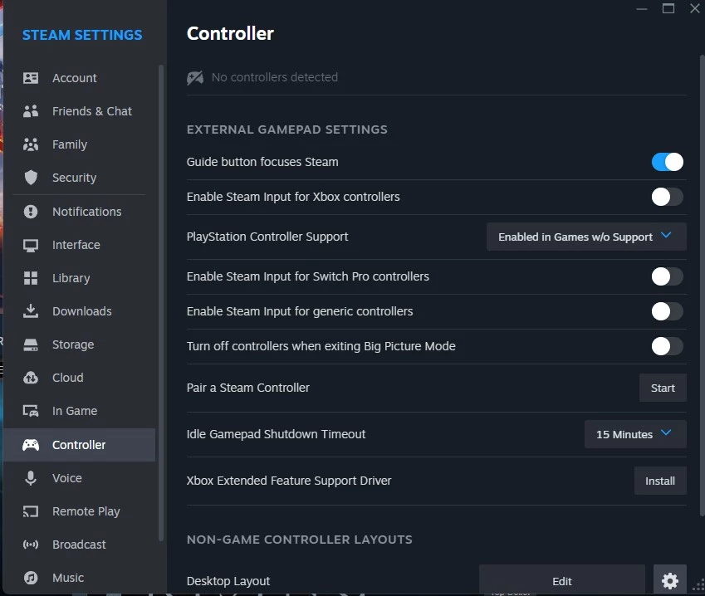Click the Notifications alert icon
705x596 pixels.
click(31, 211)
